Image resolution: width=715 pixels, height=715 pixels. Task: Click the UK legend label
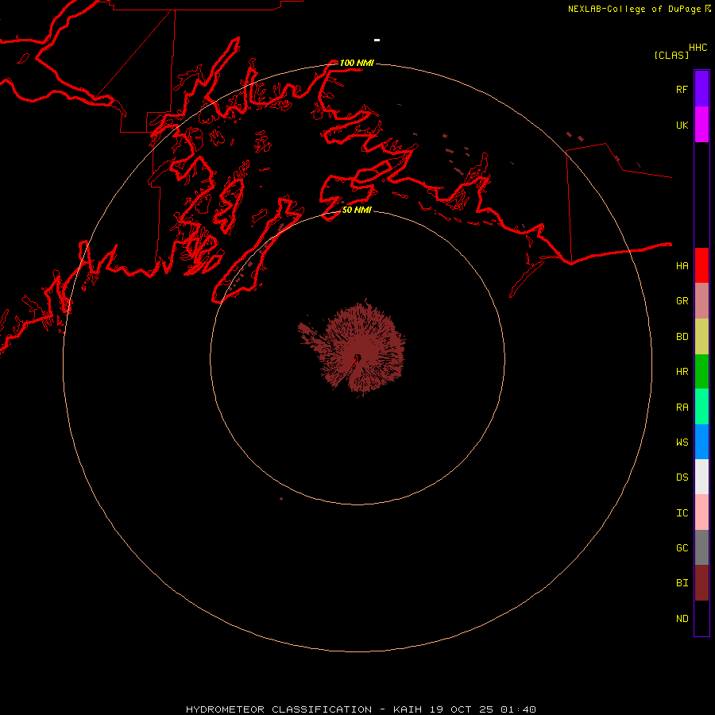(x=682, y=125)
